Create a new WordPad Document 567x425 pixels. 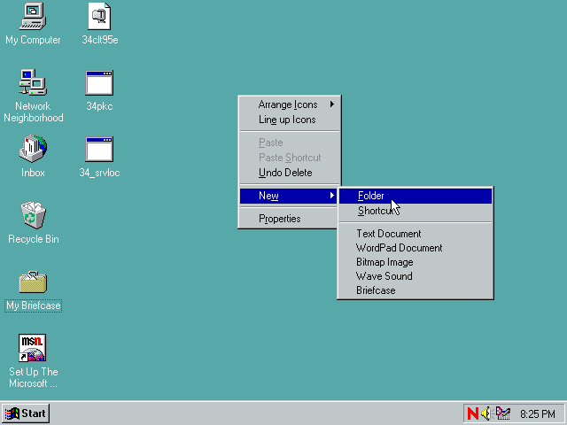416,248
